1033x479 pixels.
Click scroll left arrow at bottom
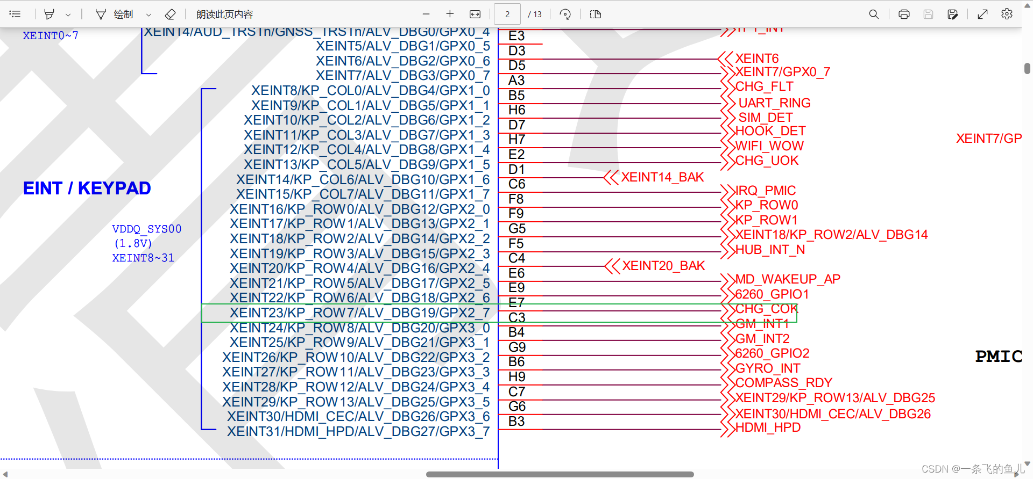(x=5, y=475)
